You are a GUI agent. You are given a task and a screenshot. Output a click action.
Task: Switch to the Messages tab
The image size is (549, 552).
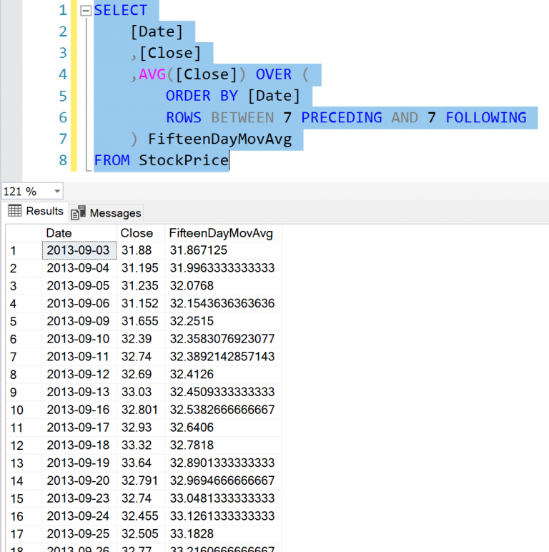click(106, 212)
